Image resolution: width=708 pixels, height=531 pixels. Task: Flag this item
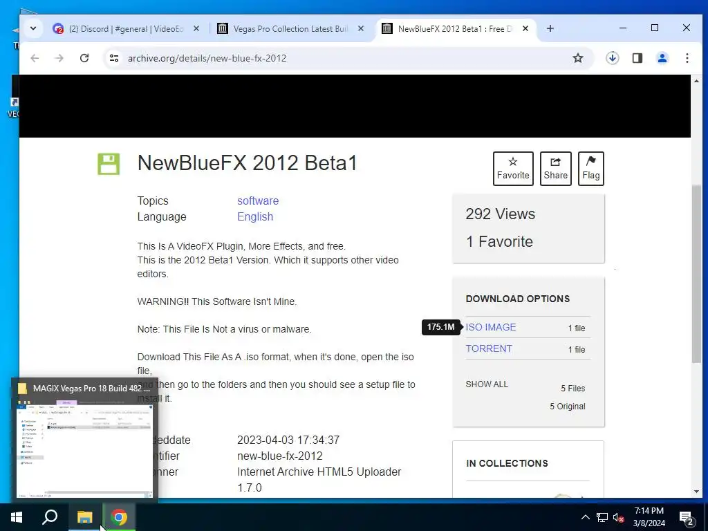[590, 169]
